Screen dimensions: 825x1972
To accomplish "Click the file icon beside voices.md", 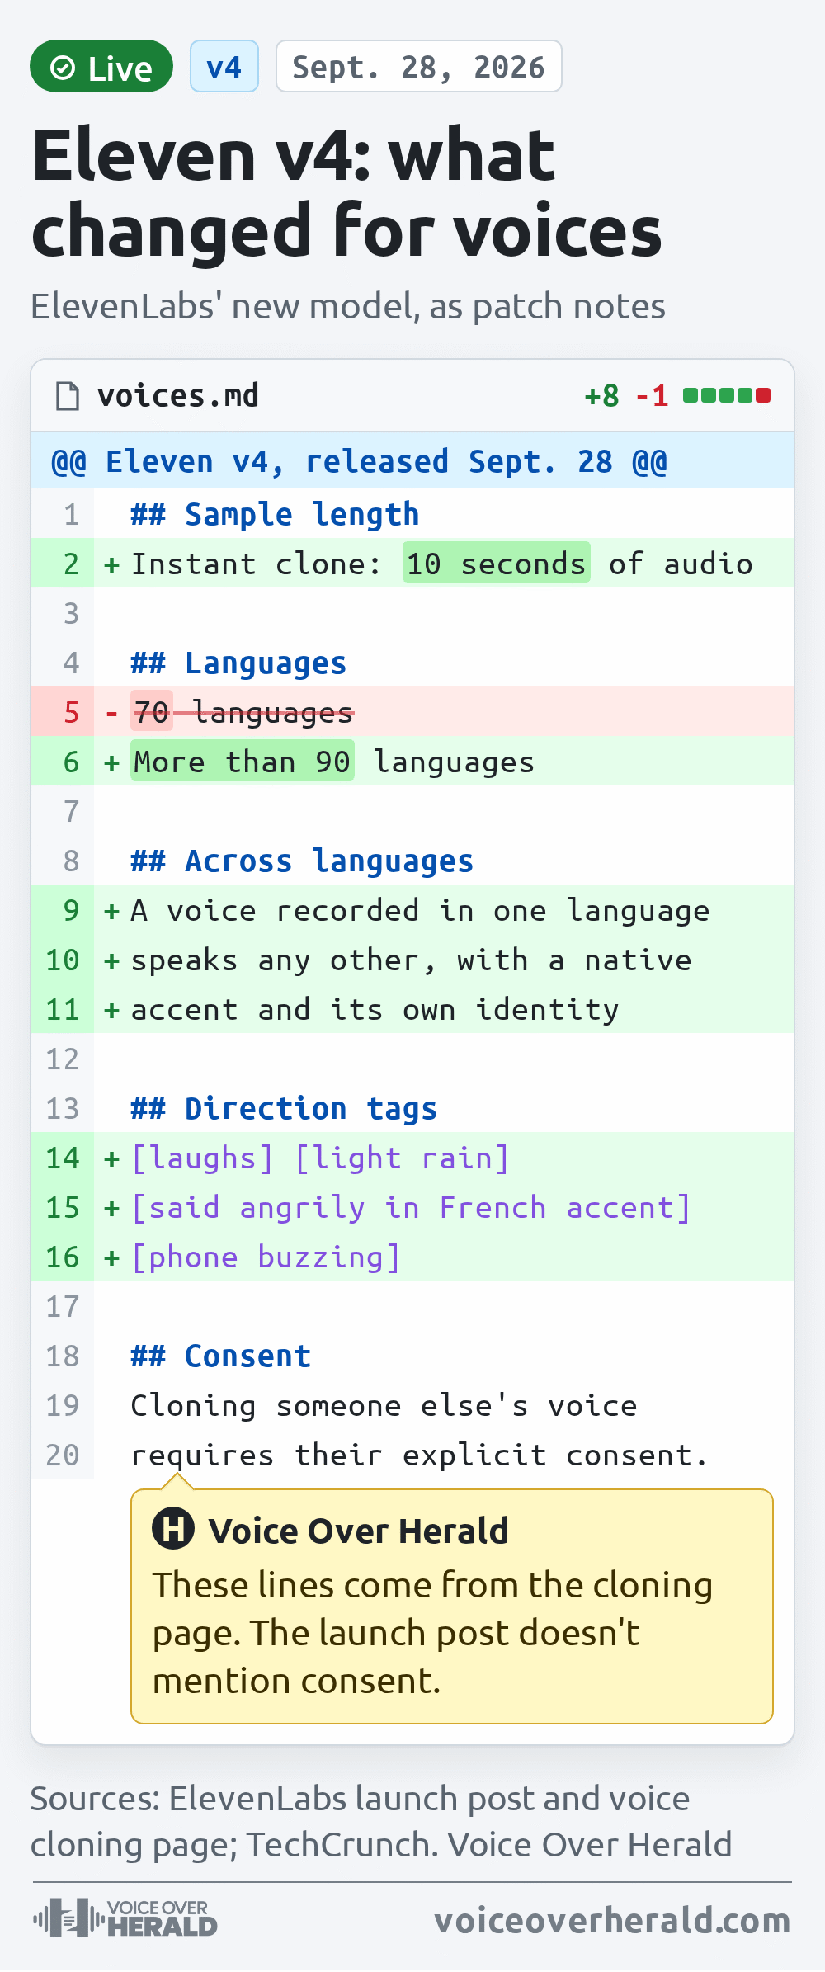I will pyautogui.click(x=68, y=396).
